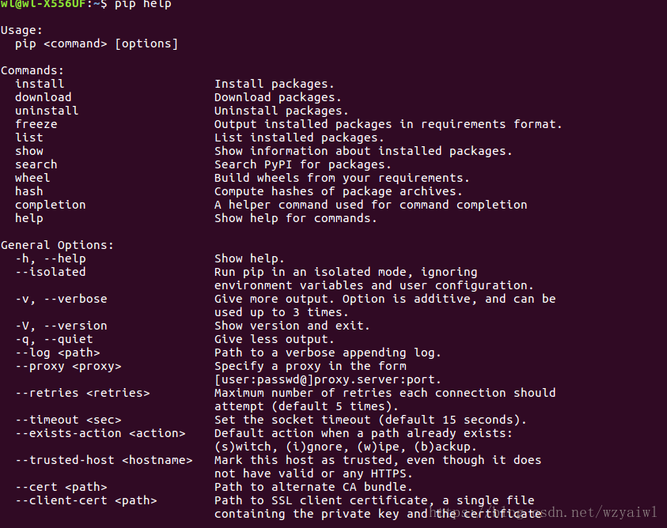Image resolution: width=667 pixels, height=528 pixels.
Task: Select the 'uninstall' command text
Action: [x=47, y=111]
